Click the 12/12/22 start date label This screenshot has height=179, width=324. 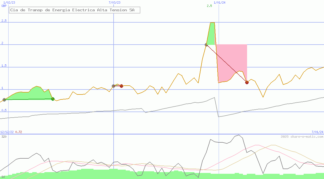(x=7, y=132)
